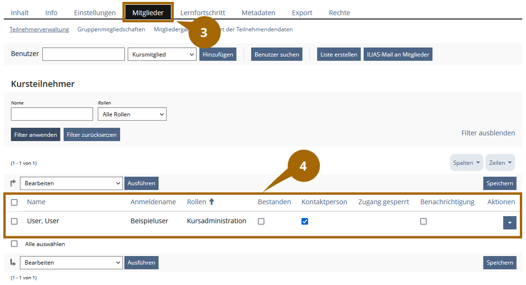Check the Alle auswählen checkbox
The image size is (526, 285).
14,244
